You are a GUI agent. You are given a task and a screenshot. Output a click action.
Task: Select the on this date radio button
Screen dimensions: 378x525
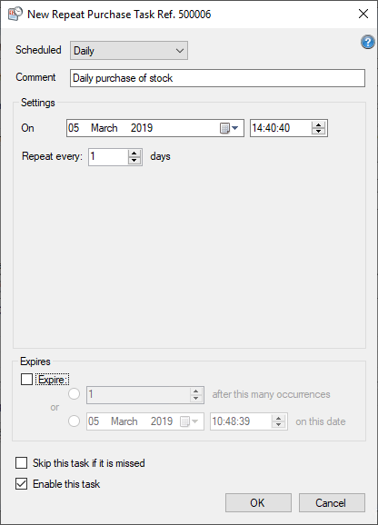point(74,421)
